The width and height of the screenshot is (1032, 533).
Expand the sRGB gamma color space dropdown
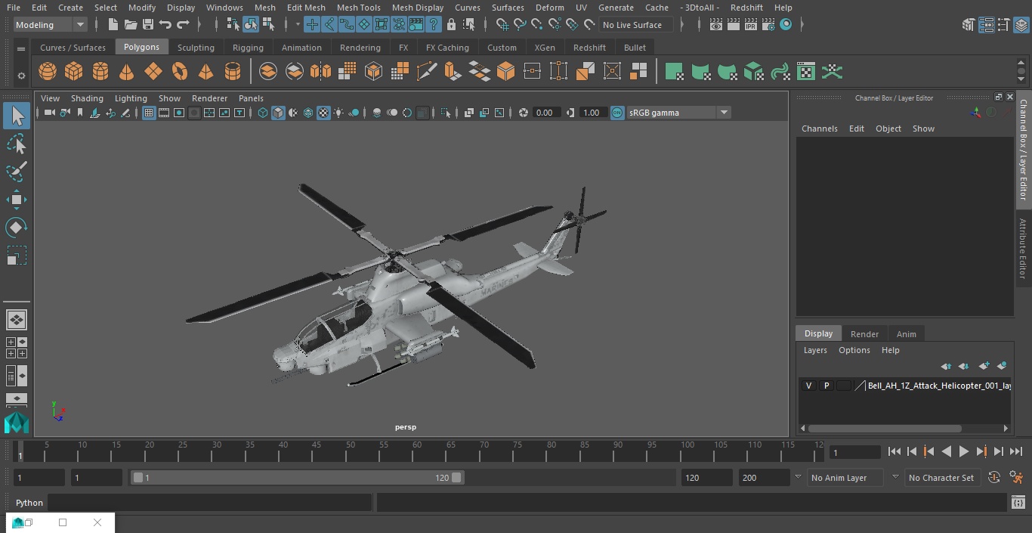coord(723,113)
